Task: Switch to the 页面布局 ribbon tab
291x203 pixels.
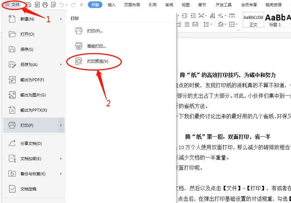Action: (132, 5)
